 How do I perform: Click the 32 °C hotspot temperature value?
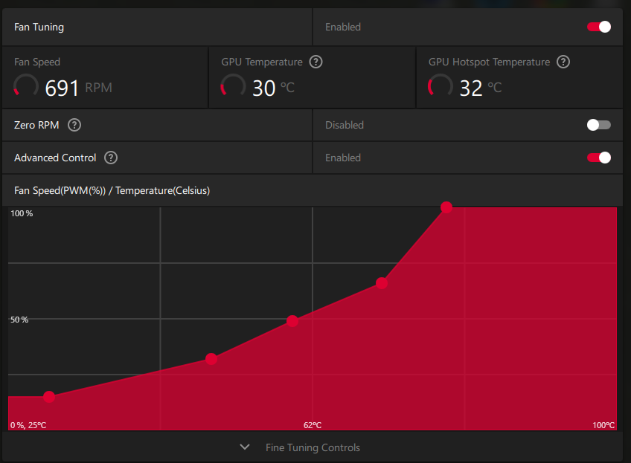point(481,88)
